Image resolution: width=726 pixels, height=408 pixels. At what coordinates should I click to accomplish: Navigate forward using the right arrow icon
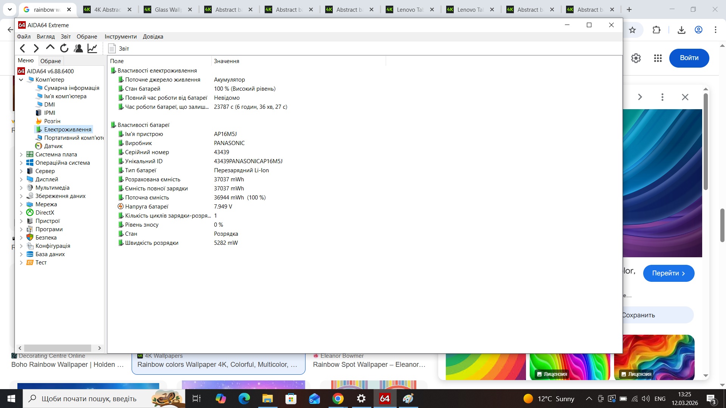click(x=36, y=48)
